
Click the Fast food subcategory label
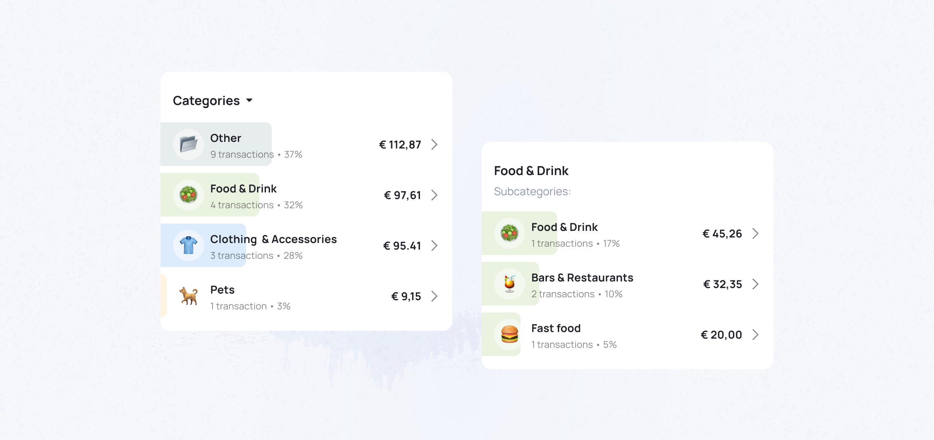pos(556,328)
